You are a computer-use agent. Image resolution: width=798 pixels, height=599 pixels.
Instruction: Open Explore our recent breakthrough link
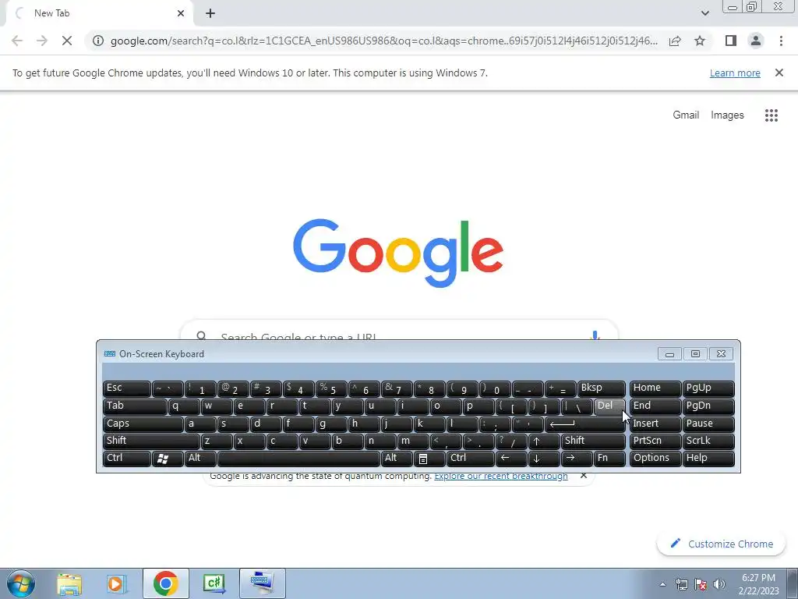tap(501, 477)
